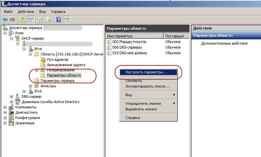Open the Действие menu
The height and width of the screenshot is (157, 261).
coord(26,12)
